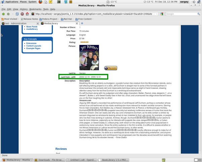Click the volume speaker icon in top panel
Image resolution: width=202 pixels, height=162 pixels.
(194, 2)
